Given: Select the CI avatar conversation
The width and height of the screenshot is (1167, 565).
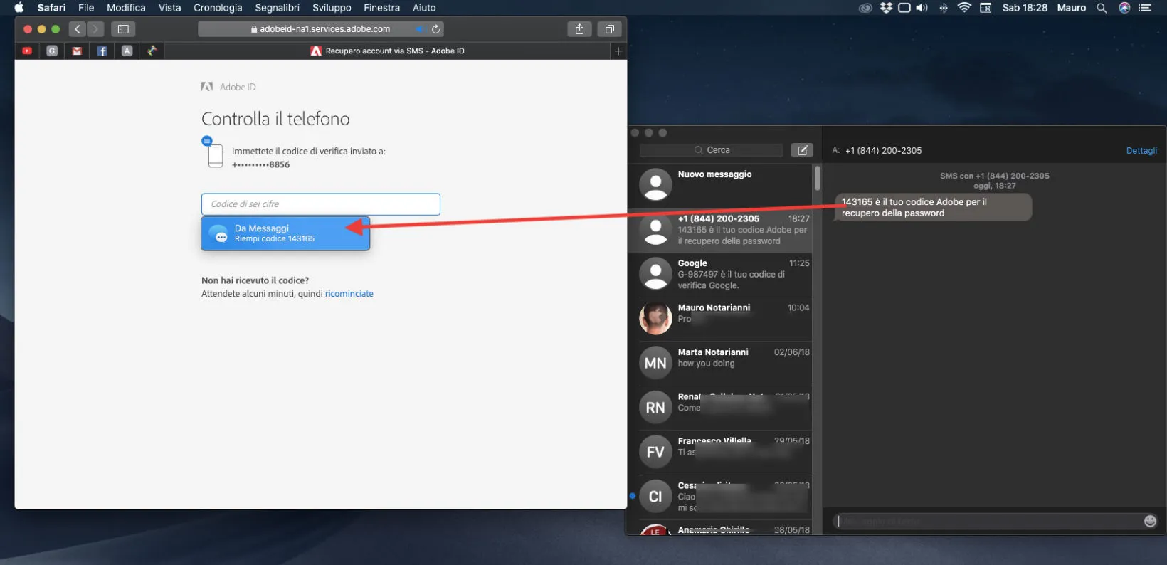Looking at the screenshot, I should click(720, 497).
